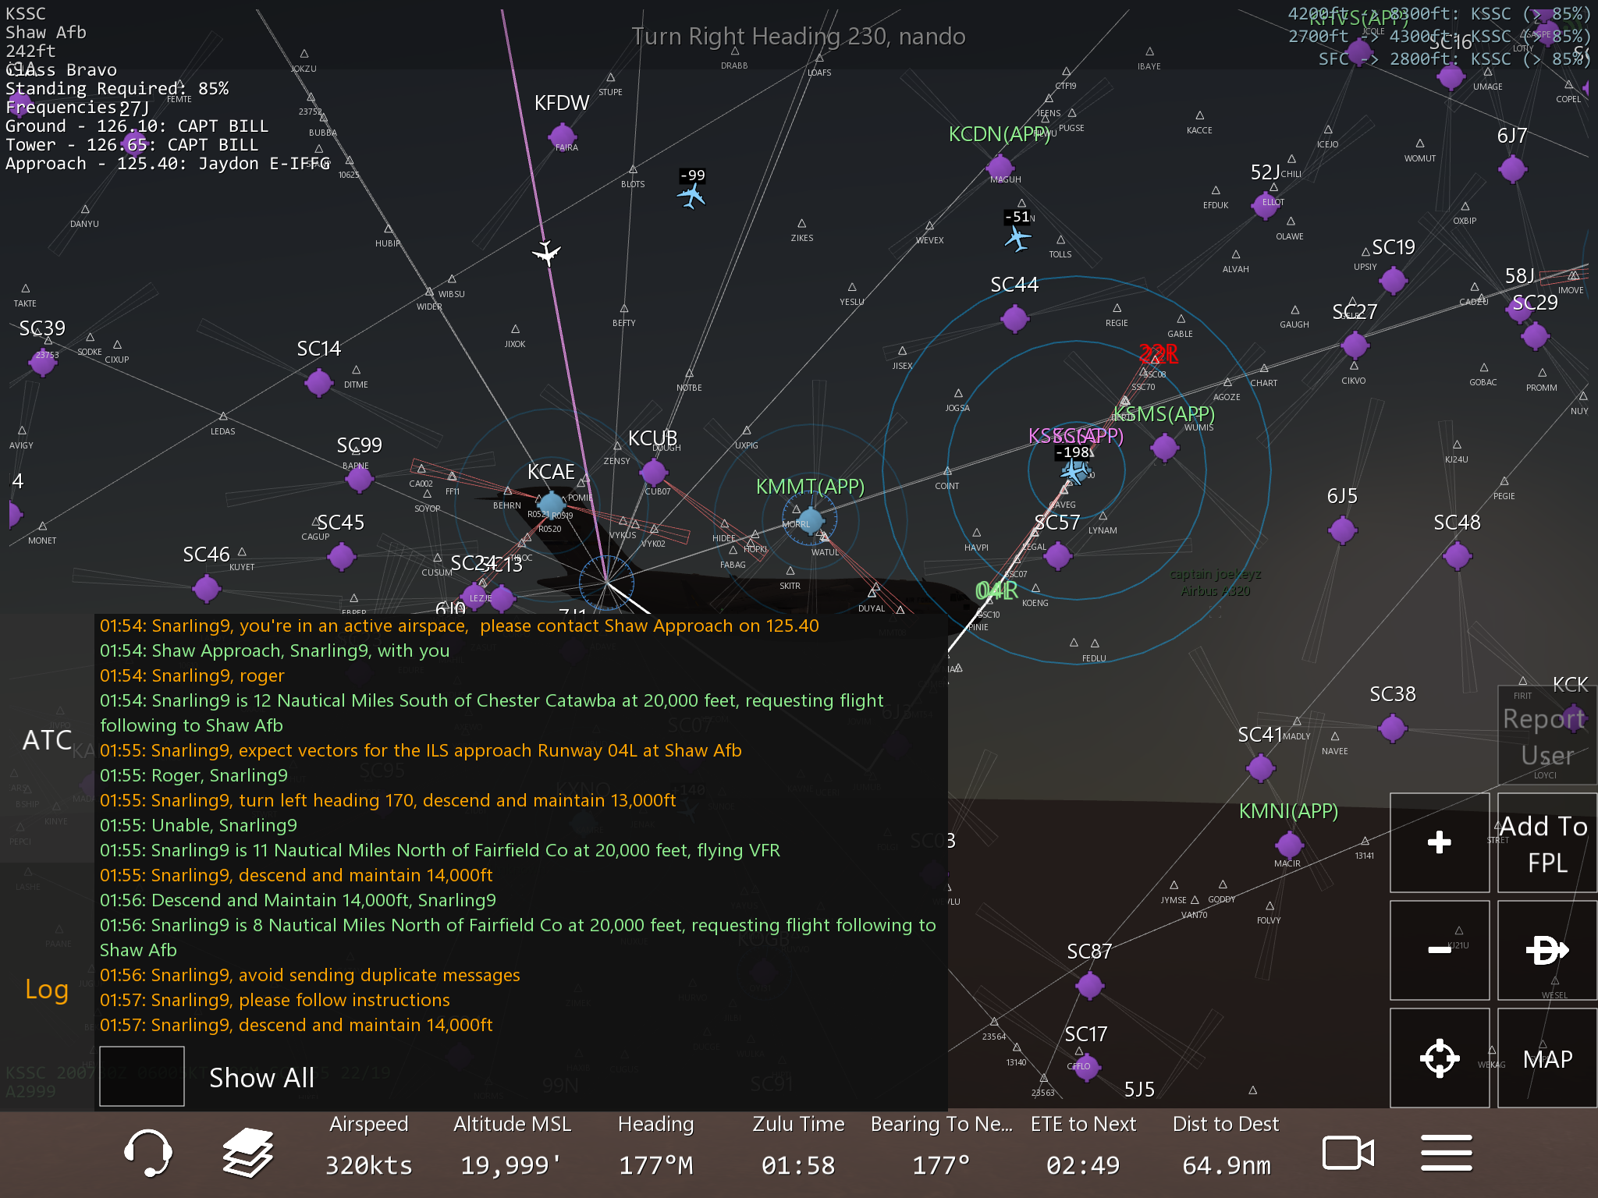
Task: Open the map layers stack icon
Action: 248,1152
